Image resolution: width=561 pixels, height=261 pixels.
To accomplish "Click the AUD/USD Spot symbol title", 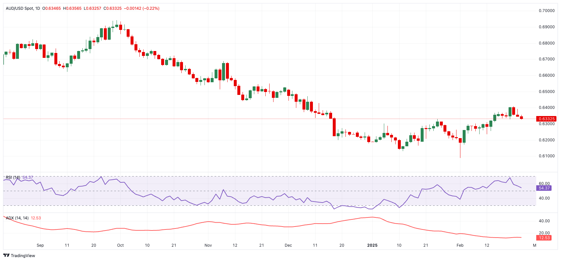I will point(20,8).
